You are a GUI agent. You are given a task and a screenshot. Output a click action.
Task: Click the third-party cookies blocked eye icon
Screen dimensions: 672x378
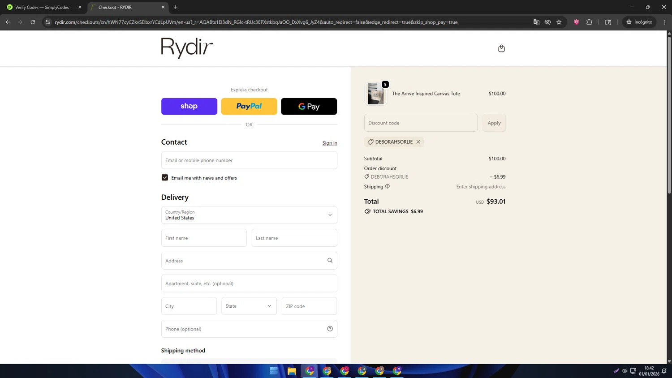coord(547,22)
